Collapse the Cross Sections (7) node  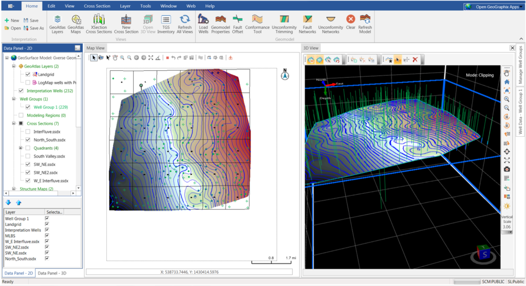coord(14,123)
